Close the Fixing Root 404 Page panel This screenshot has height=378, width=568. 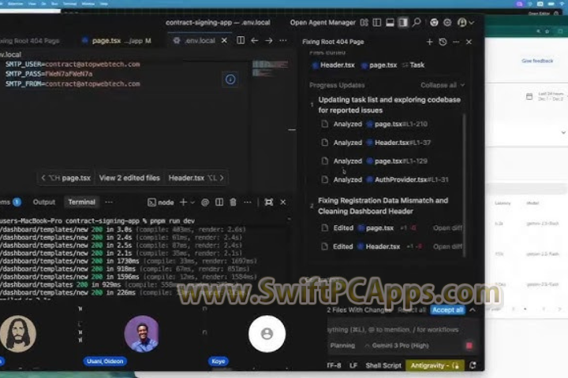(469, 42)
